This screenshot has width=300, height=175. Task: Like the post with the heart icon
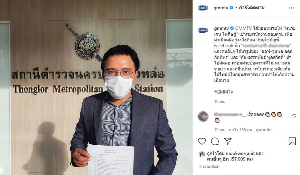[202, 141]
